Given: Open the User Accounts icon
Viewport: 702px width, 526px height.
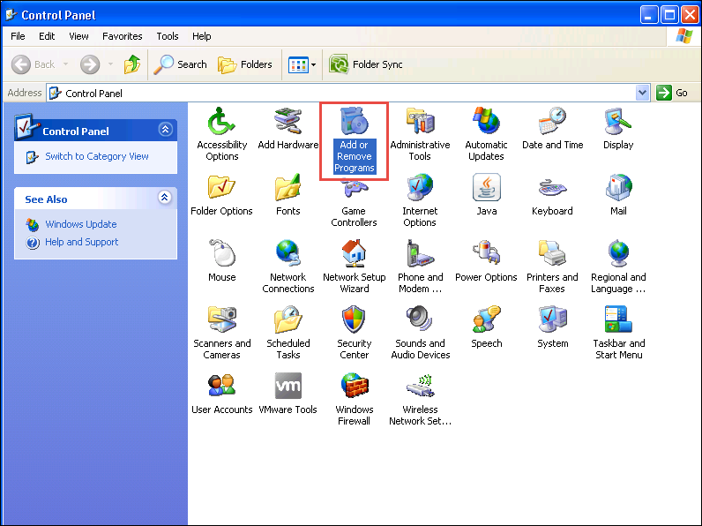Looking at the screenshot, I should point(221,387).
